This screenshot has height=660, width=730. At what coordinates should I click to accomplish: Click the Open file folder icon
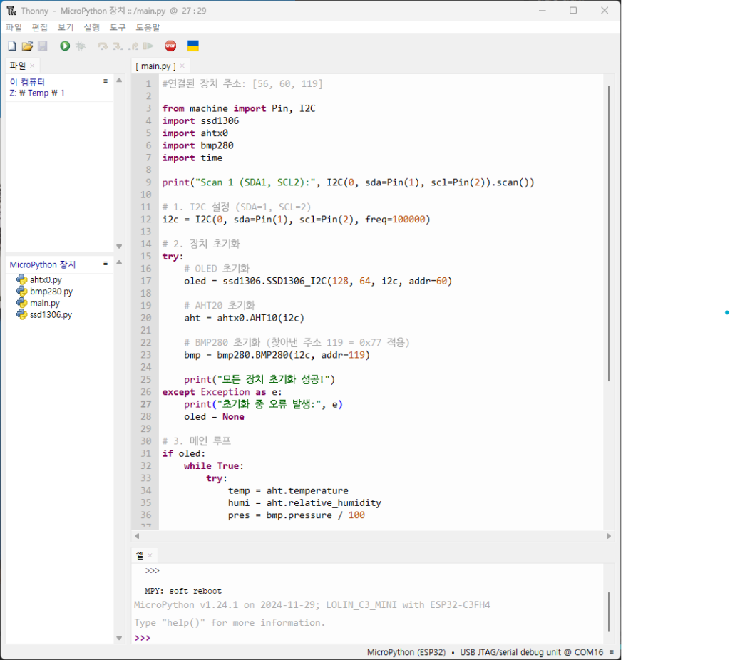(x=27, y=46)
